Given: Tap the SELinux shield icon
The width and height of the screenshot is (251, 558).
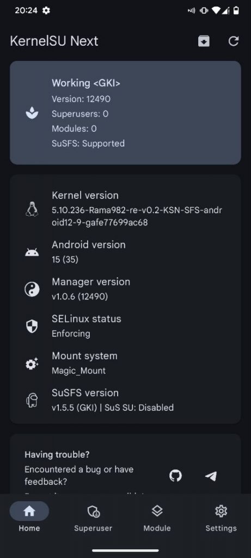Looking at the screenshot, I should coord(32,326).
